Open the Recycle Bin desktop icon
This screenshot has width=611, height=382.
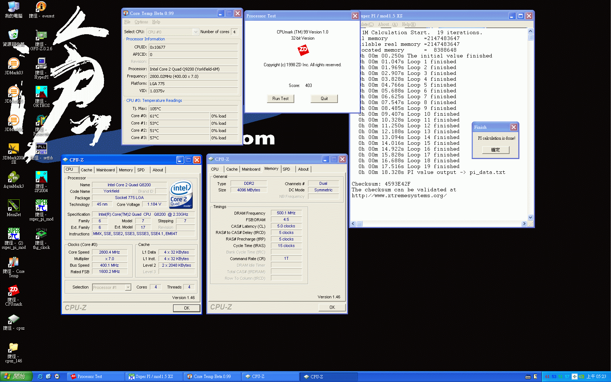pos(13,38)
